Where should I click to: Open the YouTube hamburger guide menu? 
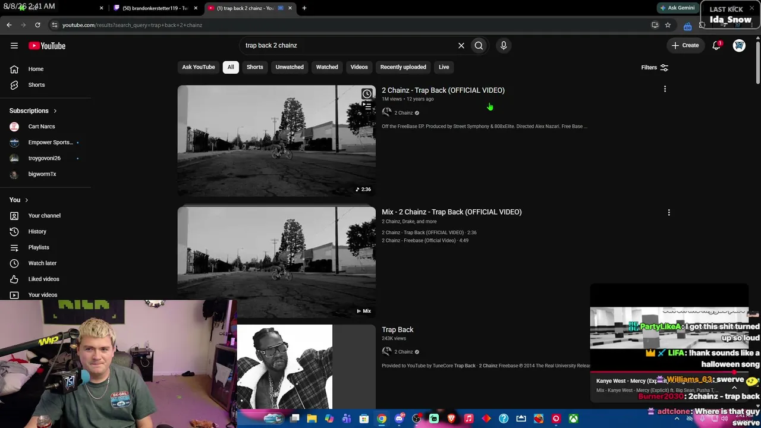[14, 45]
